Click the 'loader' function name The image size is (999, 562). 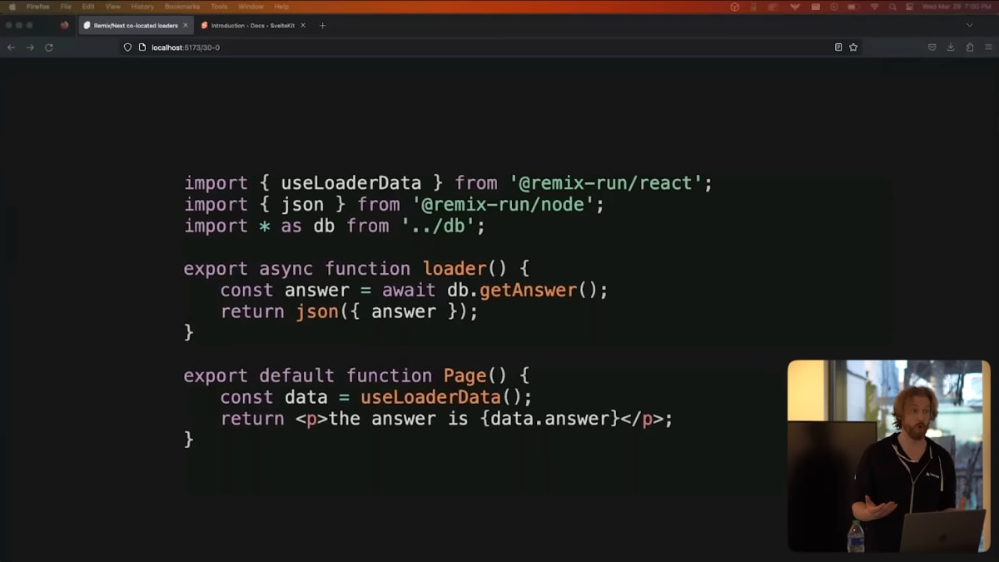[455, 269]
